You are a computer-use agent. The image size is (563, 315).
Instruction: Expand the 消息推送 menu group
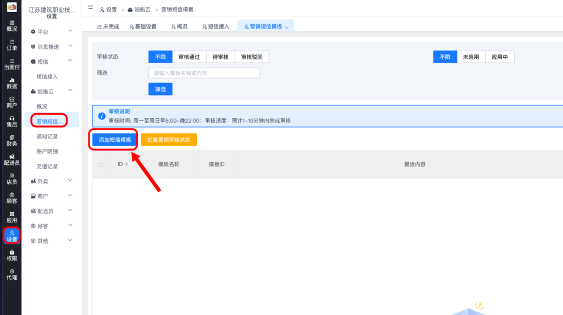52,47
